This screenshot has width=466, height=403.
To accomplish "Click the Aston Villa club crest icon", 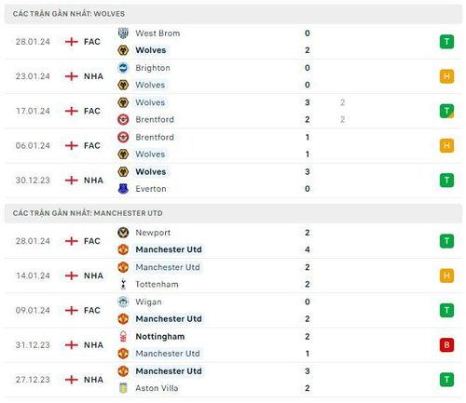I will point(123,388).
